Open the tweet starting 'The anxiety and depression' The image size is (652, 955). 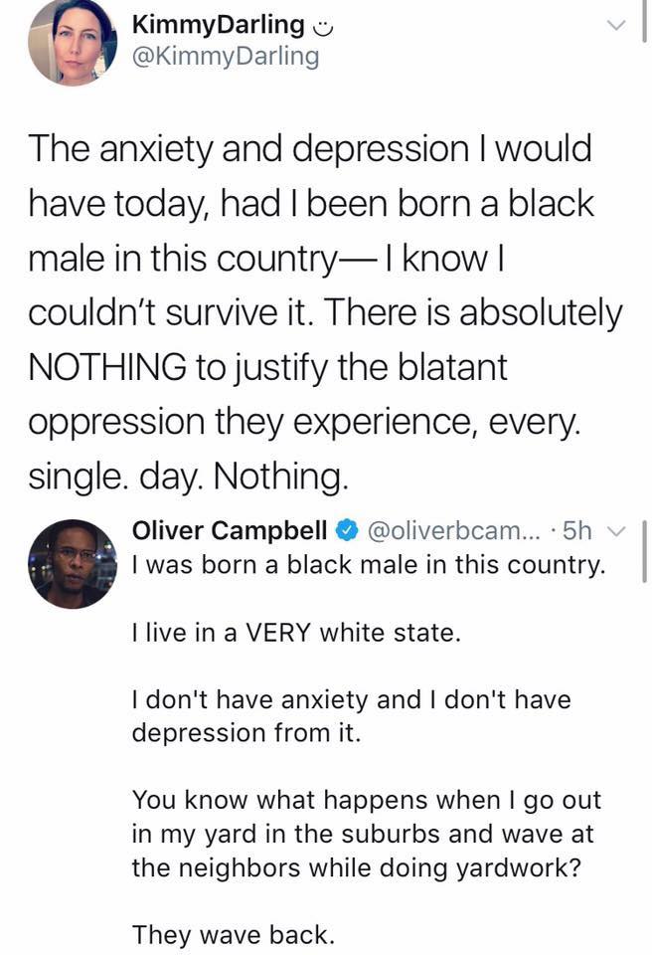tap(325, 311)
